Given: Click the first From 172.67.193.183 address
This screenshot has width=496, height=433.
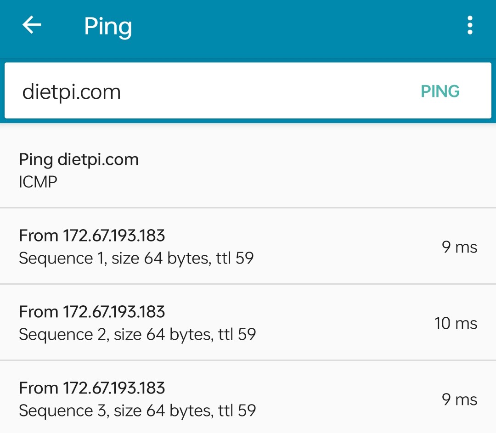Looking at the screenshot, I should (x=92, y=236).
